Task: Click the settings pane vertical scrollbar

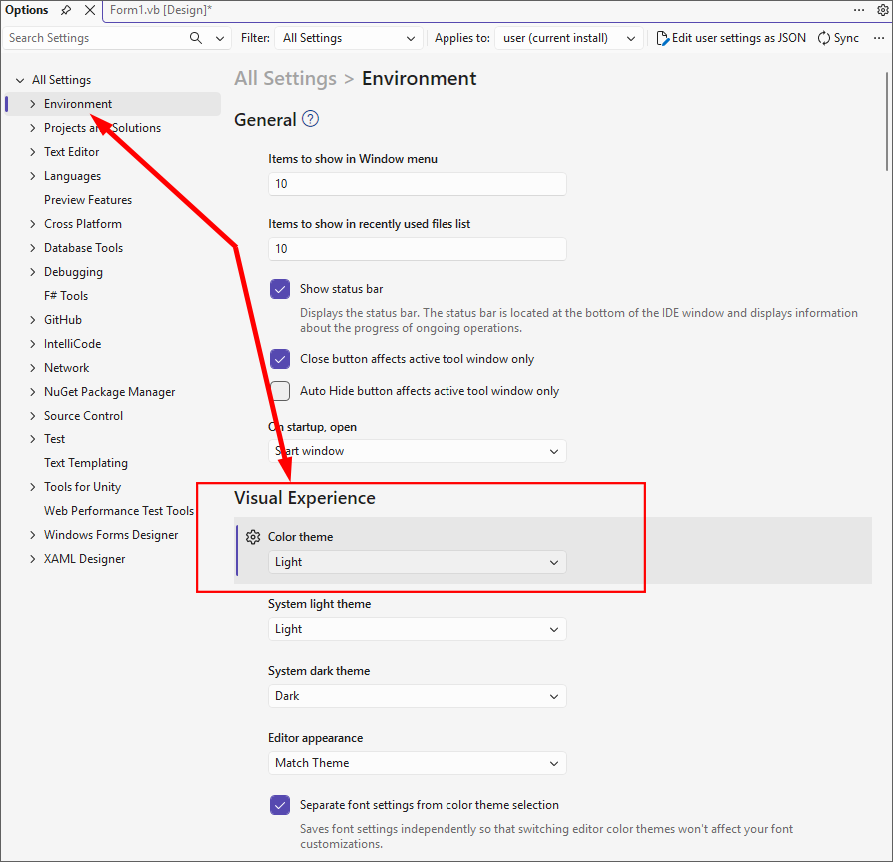Action: click(x=887, y=121)
